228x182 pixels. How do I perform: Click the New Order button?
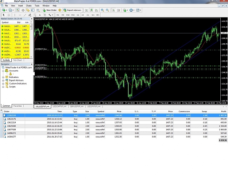(50, 10)
